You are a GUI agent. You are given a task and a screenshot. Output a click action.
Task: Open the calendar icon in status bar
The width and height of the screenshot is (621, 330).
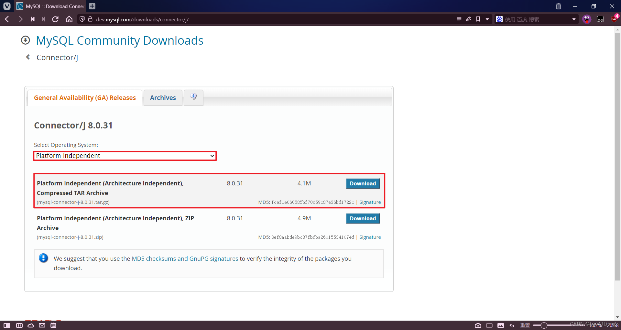[53, 325]
